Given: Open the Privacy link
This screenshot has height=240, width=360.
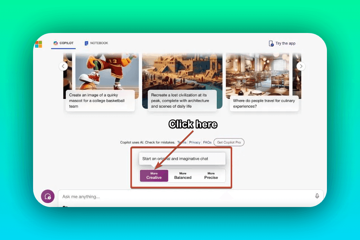Looking at the screenshot, I should tap(195, 143).
